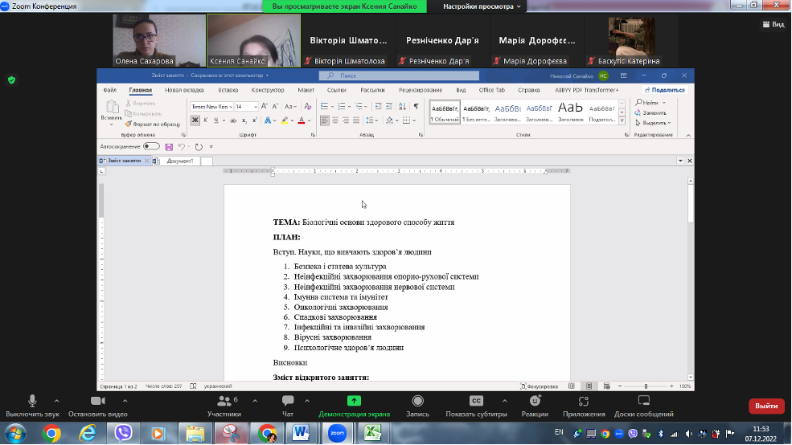The width and height of the screenshot is (792, 445).
Task: Toggle bold formatting in Word ribbon
Action: 195,120
